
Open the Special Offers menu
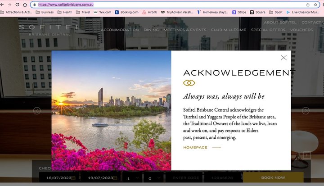[268, 30]
